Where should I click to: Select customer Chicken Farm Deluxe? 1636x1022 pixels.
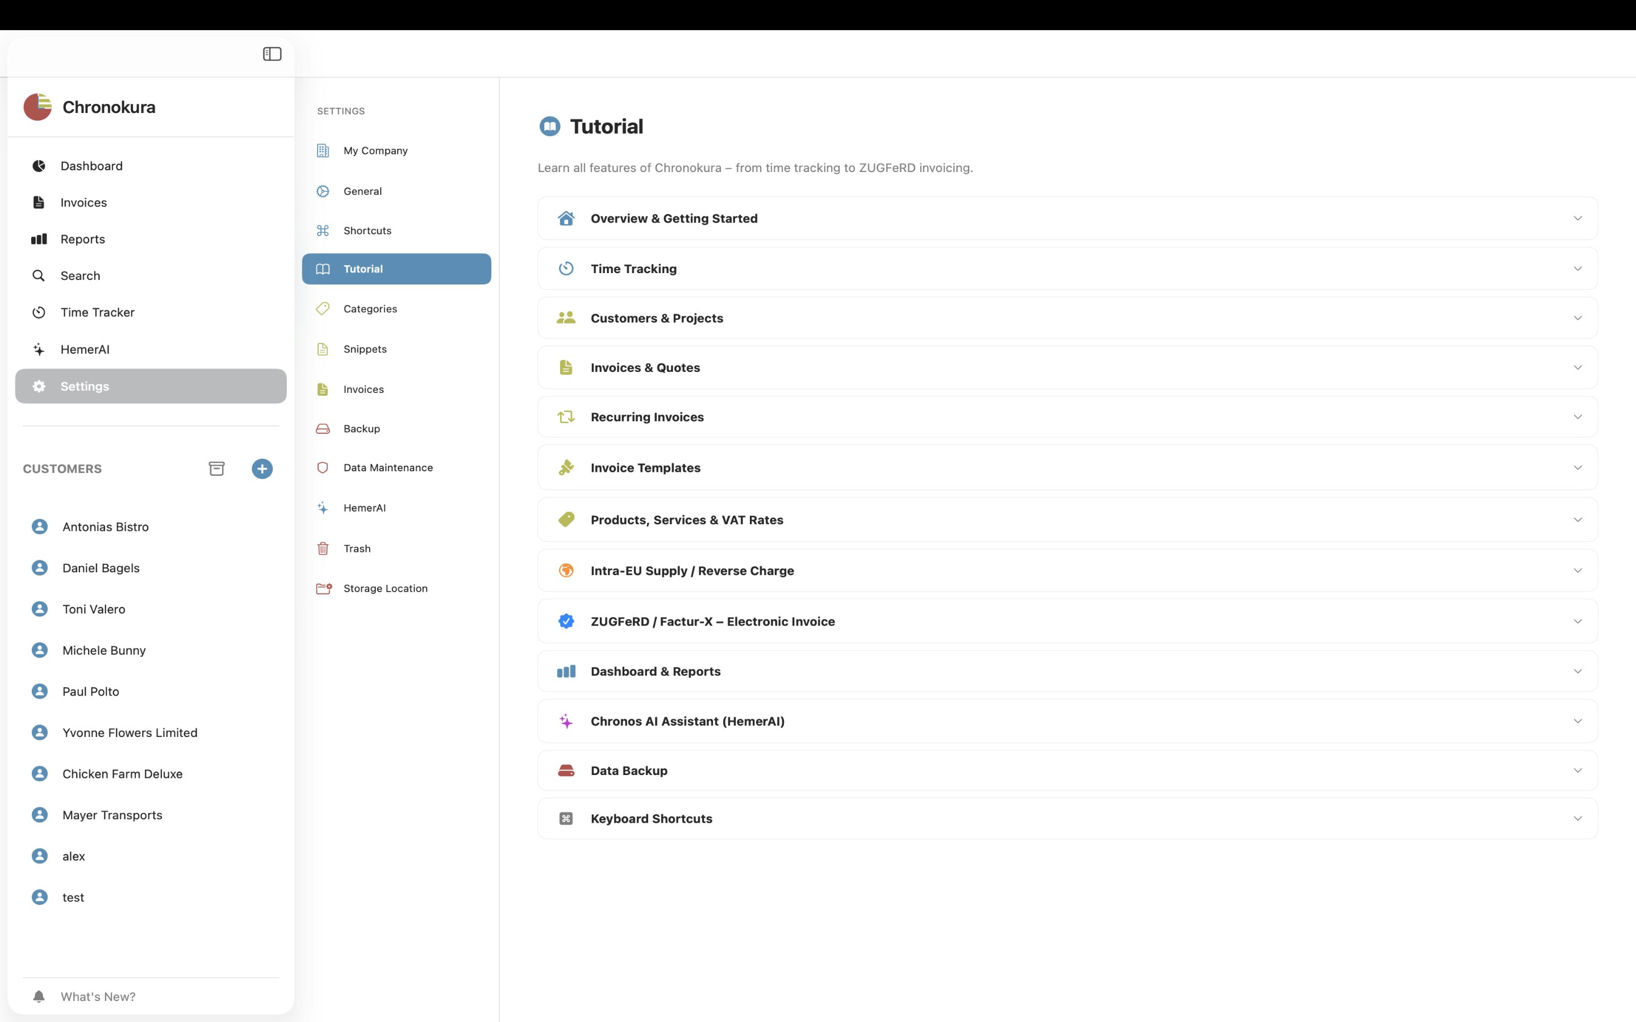tap(151, 774)
